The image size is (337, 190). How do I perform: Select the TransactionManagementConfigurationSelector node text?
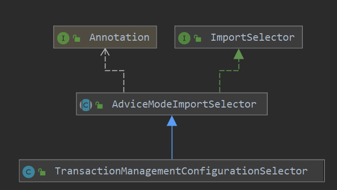(x=181, y=171)
